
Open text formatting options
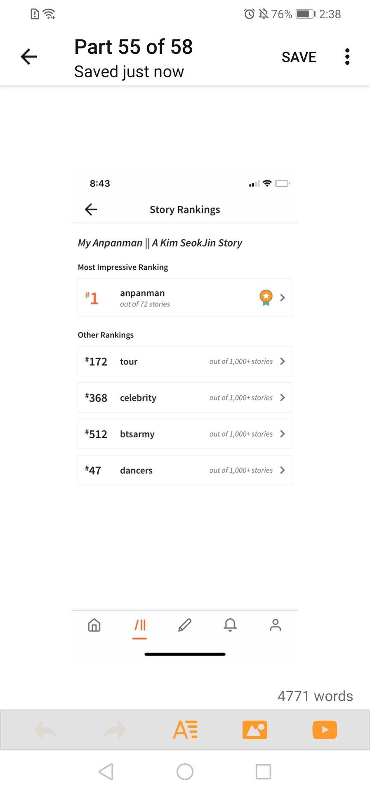tap(185, 729)
